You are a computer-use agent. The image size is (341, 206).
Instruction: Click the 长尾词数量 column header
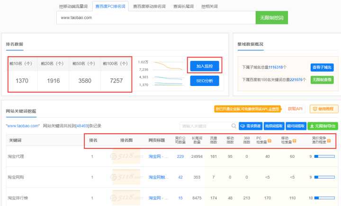(x=197, y=140)
